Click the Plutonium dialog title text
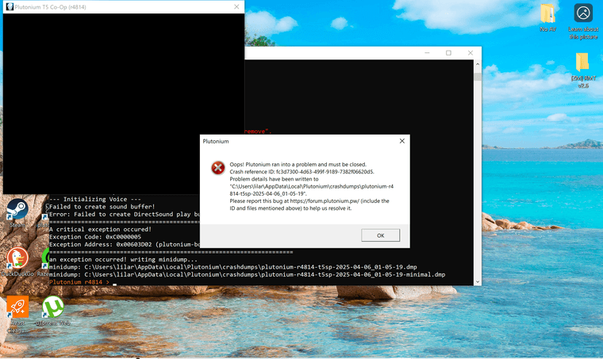603x359 pixels. (216, 141)
